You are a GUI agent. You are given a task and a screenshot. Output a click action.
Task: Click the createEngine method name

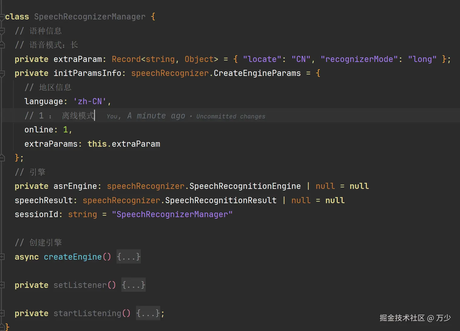pyautogui.click(x=73, y=257)
